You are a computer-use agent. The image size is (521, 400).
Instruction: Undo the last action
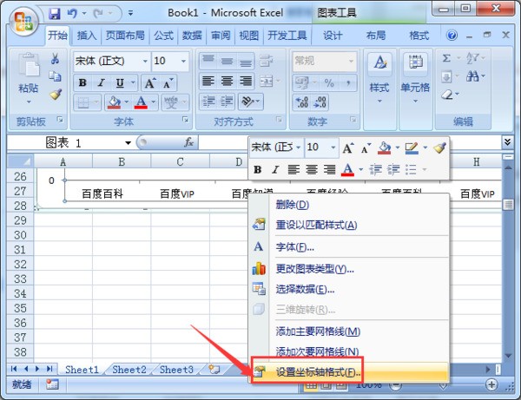pyautogui.click(x=72, y=14)
